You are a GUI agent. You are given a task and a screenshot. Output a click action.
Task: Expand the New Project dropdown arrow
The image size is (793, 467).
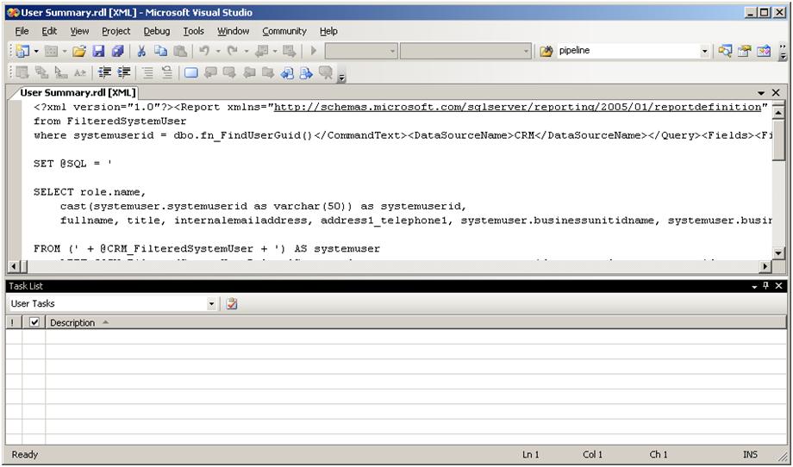36,51
